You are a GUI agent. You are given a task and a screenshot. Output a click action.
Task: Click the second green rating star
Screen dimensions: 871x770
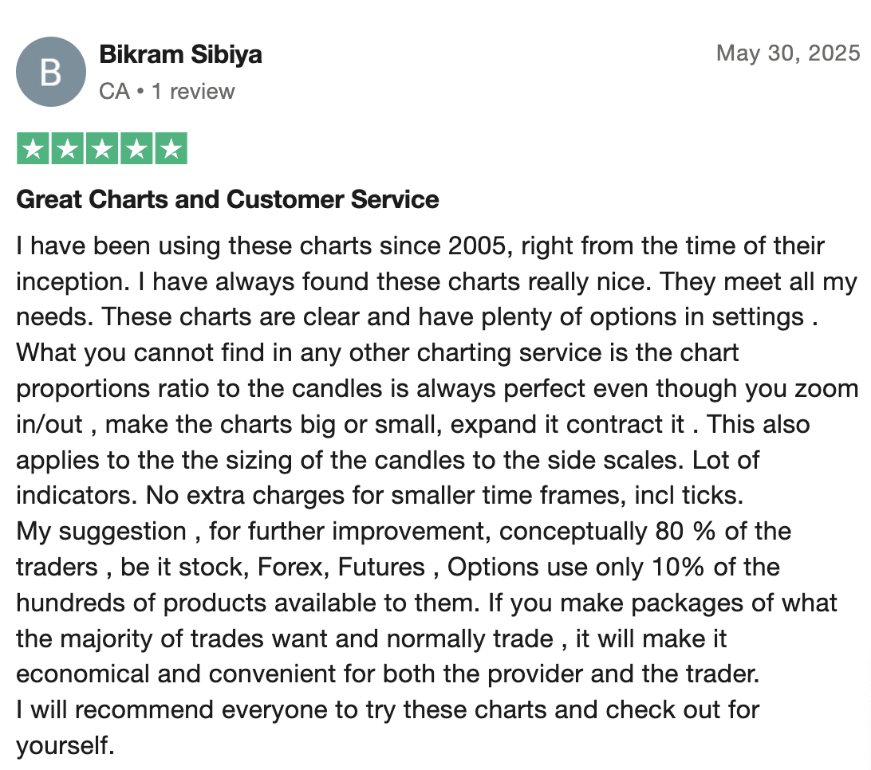pyautogui.click(x=68, y=148)
